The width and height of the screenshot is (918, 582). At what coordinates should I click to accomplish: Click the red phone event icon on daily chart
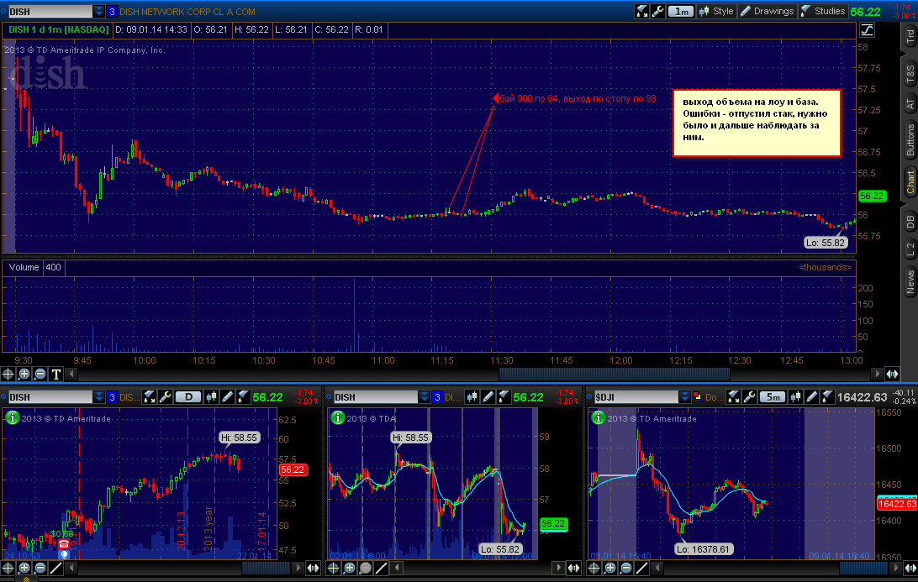click(x=64, y=544)
